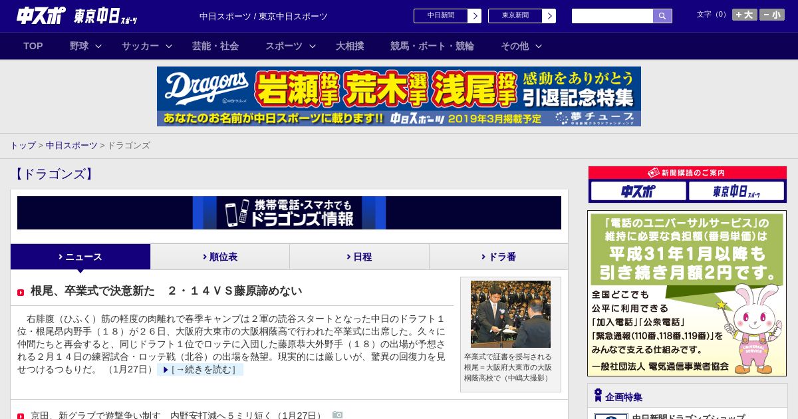Increase text size with the +大 button
Image resolution: width=798 pixels, height=419 pixels.
745,15
